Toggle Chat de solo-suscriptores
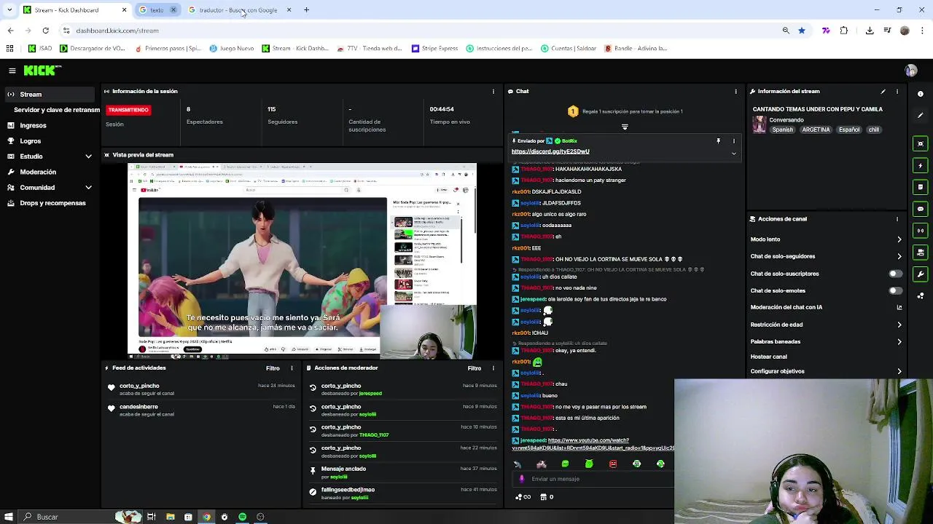This screenshot has height=524, width=933. [x=895, y=274]
